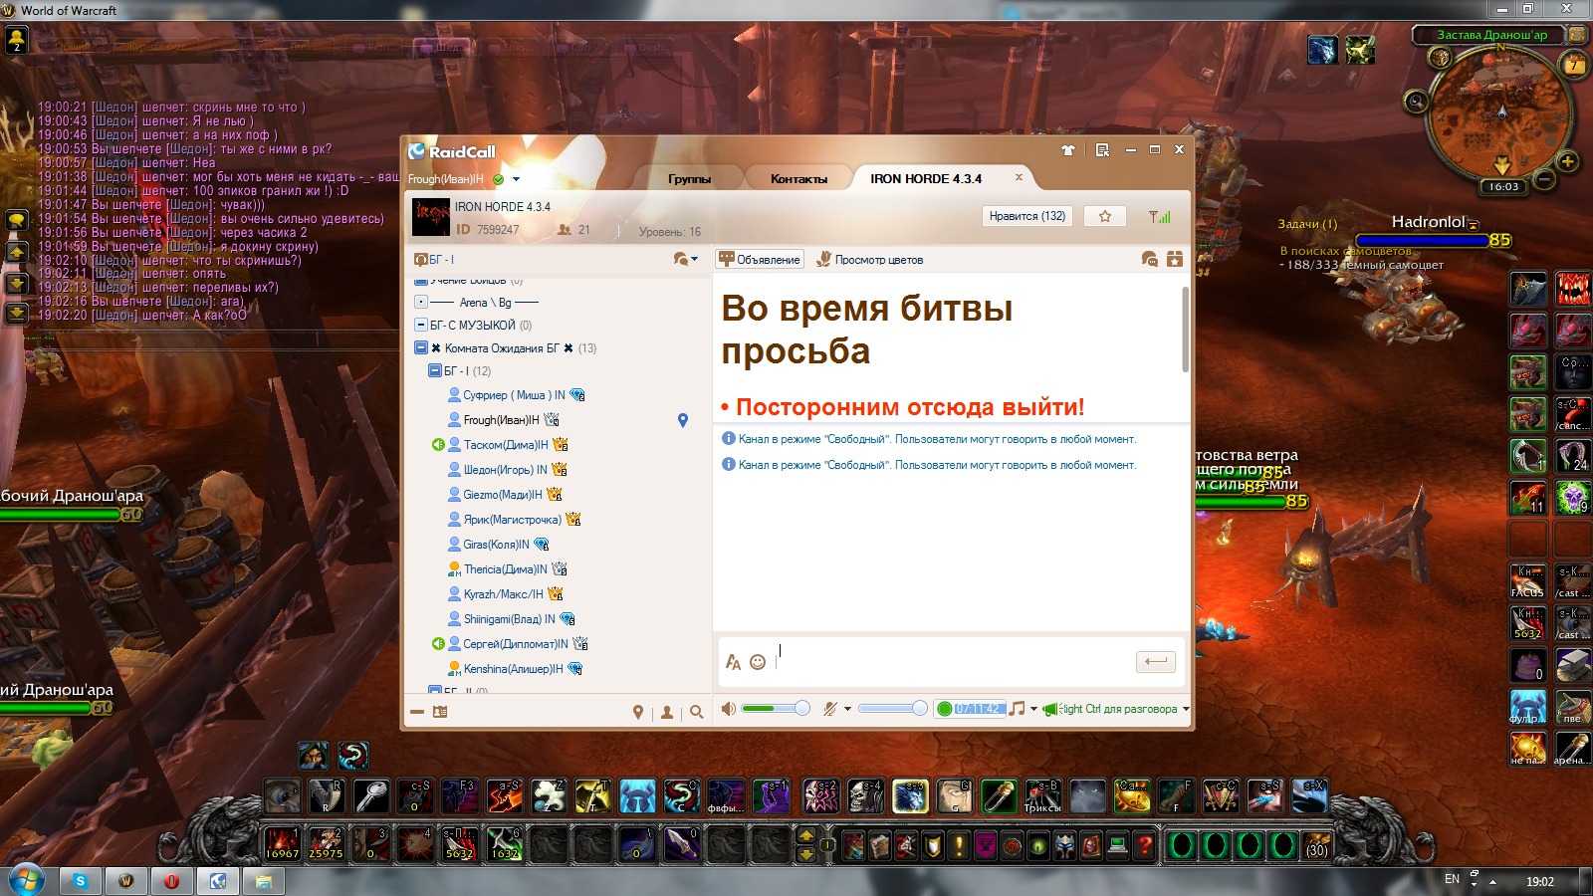
Task: Toggle the Arena \ Bg channel node
Action: [421, 302]
